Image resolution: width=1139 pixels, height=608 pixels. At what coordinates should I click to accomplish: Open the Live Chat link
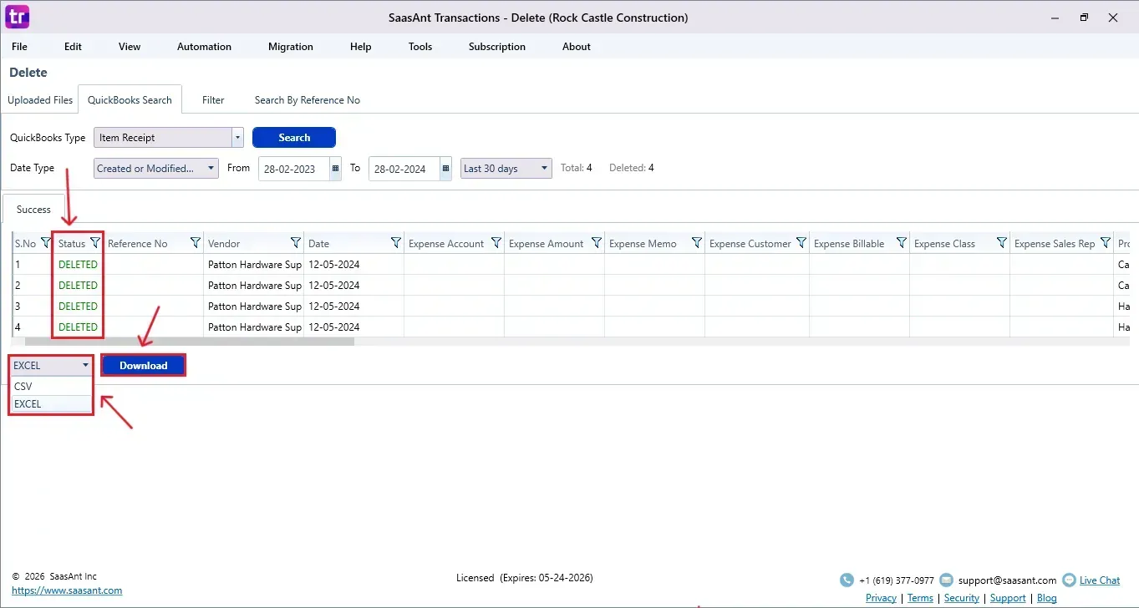(1100, 580)
